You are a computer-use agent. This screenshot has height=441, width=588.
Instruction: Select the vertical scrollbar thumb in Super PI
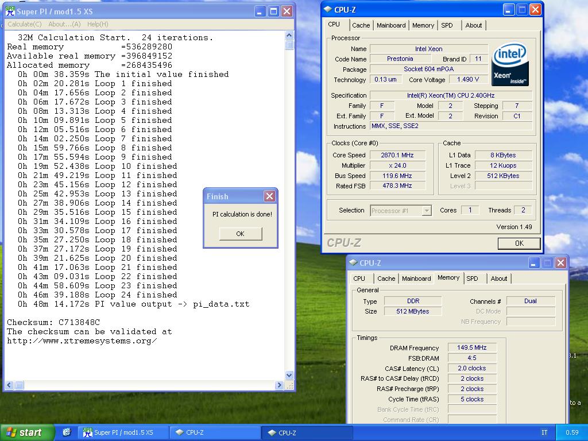[289, 45]
